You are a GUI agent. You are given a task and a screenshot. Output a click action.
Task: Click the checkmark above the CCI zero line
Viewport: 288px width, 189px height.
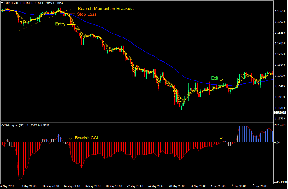point(221,138)
